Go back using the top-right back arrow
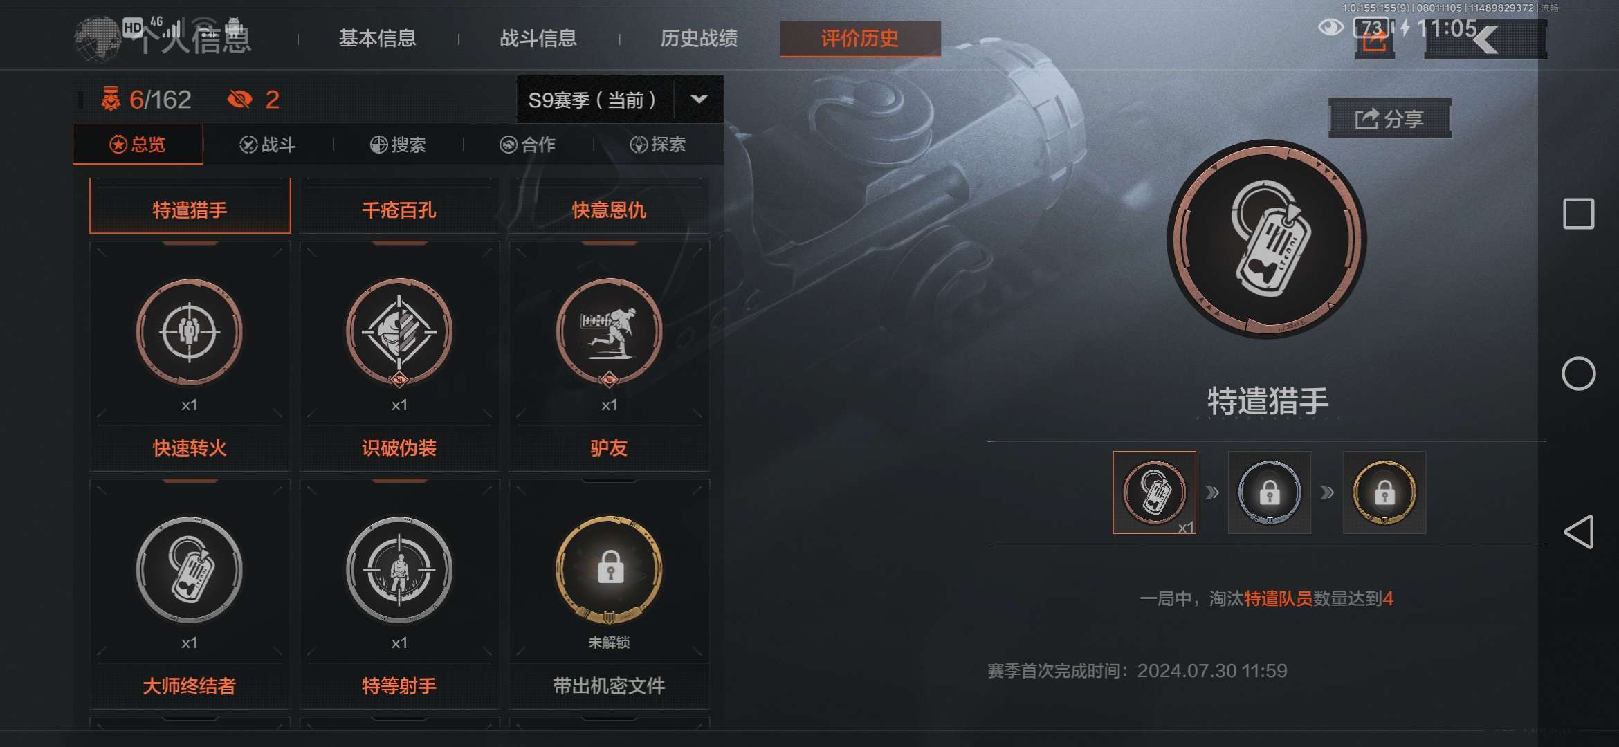 [x=1485, y=39]
